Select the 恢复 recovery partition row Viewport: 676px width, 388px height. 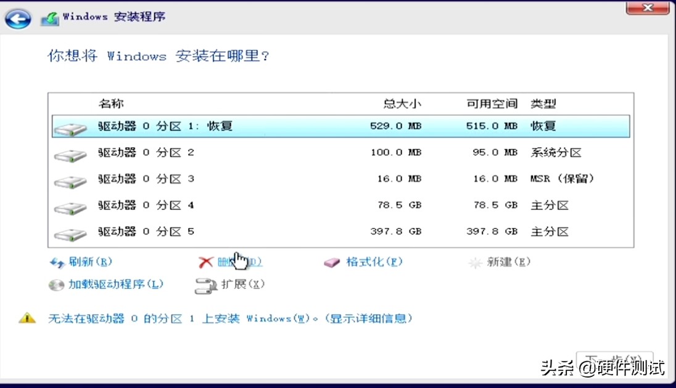pos(247,126)
